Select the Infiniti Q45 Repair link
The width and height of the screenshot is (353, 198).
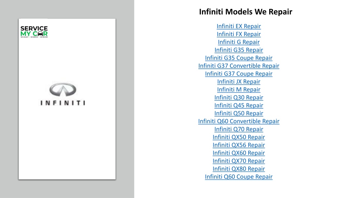tap(239, 105)
